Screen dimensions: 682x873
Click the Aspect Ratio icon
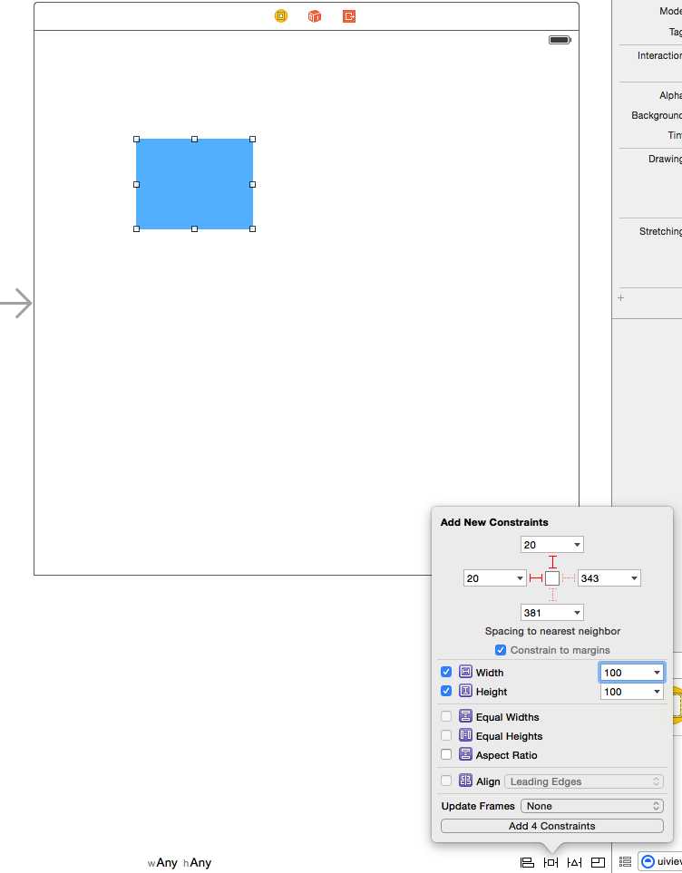click(465, 754)
